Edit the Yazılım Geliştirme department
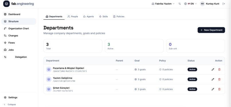Viewport: 231px width, 107px height. click(x=213, y=79)
